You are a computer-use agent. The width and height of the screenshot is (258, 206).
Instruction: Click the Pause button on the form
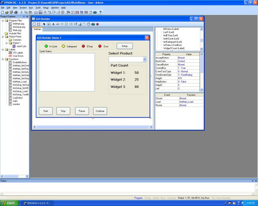[x=82, y=111]
